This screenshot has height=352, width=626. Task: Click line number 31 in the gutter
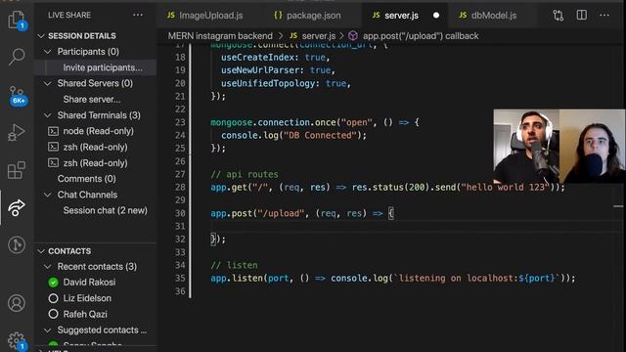(x=180, y=226)
